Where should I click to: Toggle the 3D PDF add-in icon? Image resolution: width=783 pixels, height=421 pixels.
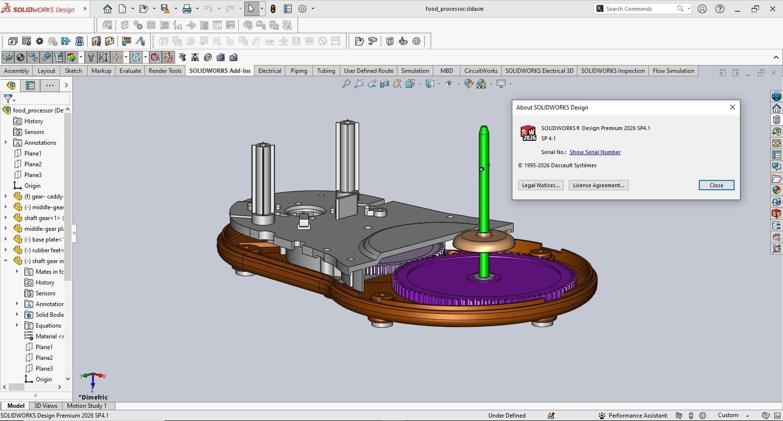click(x=168, y=57)
